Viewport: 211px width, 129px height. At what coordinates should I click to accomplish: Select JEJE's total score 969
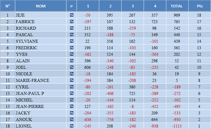(177, 15)
